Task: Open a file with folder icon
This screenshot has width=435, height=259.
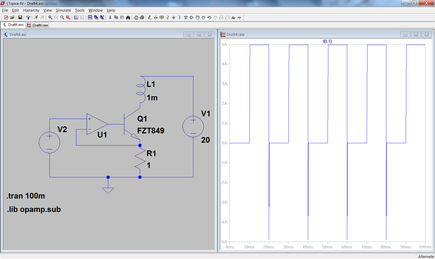Action: [x=12, y=18]
